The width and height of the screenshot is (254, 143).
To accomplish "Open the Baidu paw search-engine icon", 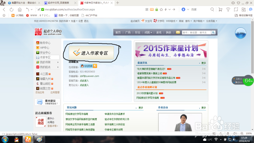I will tap(183, 10).
